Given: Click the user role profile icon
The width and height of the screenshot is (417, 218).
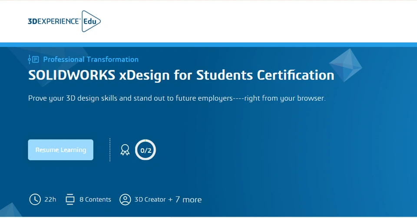Looking at the screenshot, I should tap(125, 199).
